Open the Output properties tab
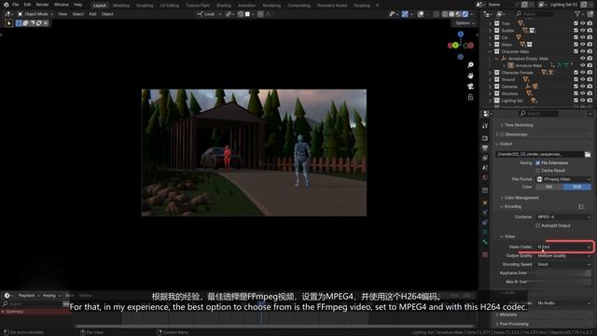597x336 pixels. pos(485,148)
